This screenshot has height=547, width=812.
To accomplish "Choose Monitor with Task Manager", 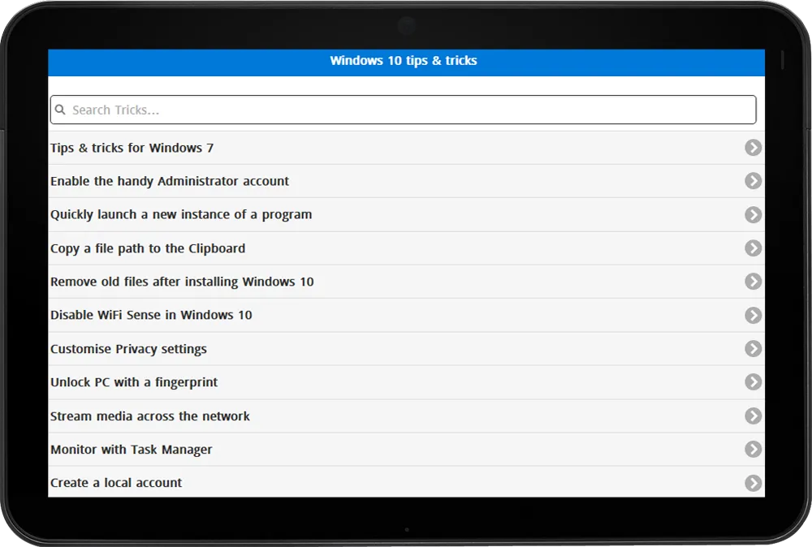I will (x=406, y=449).
